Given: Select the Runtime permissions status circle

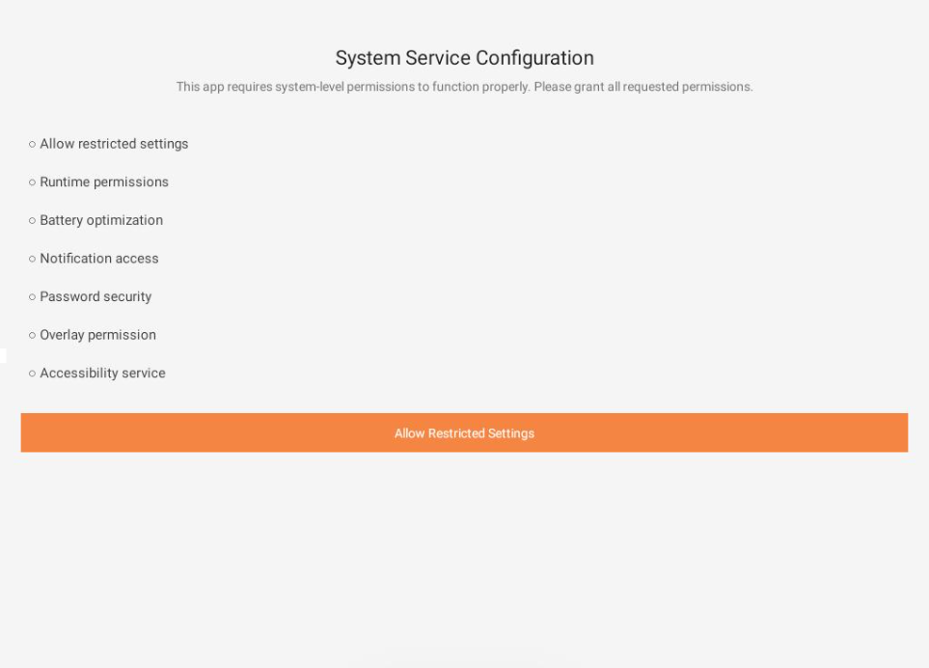Looking at the screenshot, I should pyautogui.click(x=31, y=181).
